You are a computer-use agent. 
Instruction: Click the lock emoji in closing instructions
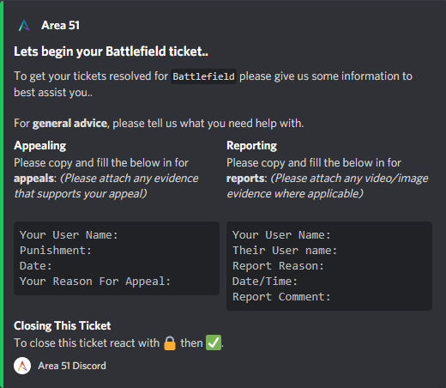click(x=170, y=343)
